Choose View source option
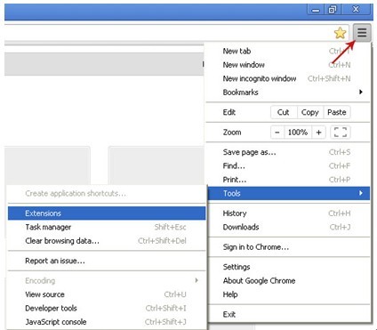 pos(107,294)
